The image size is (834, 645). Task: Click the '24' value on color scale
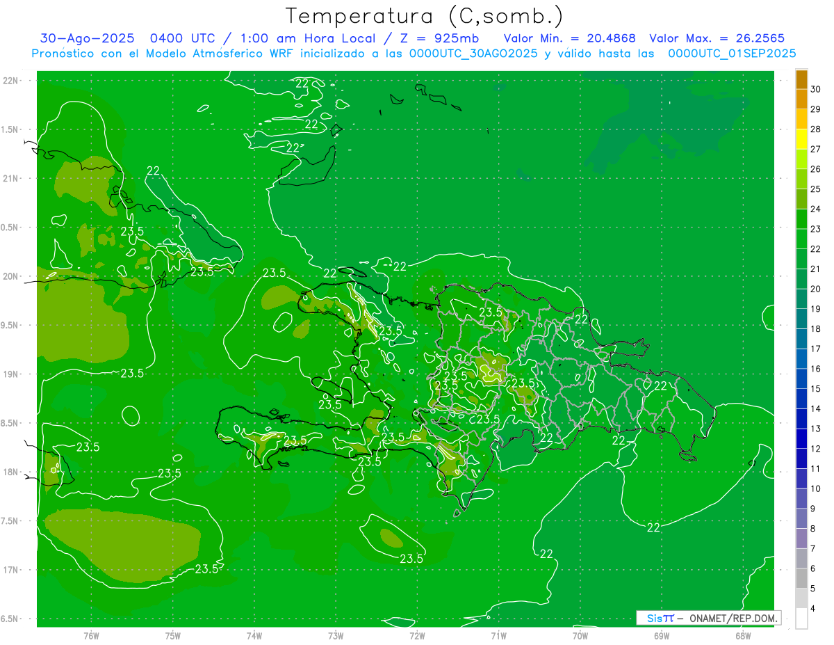pyautogui.click(x=816, y=209)
